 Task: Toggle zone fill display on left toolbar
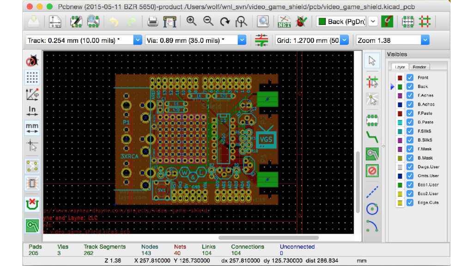(x=32, y=225)
